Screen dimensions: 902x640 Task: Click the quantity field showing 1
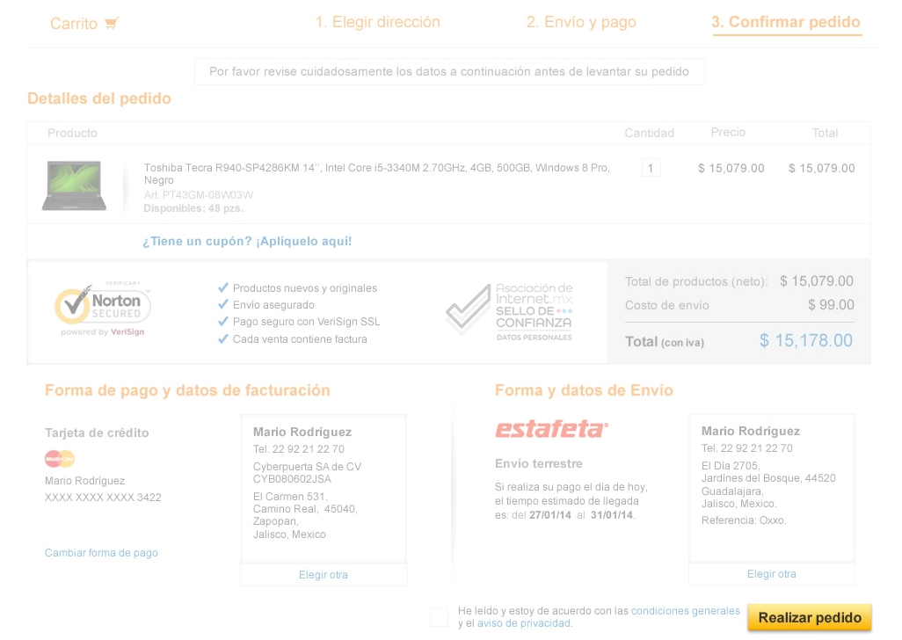coord(651,168)
